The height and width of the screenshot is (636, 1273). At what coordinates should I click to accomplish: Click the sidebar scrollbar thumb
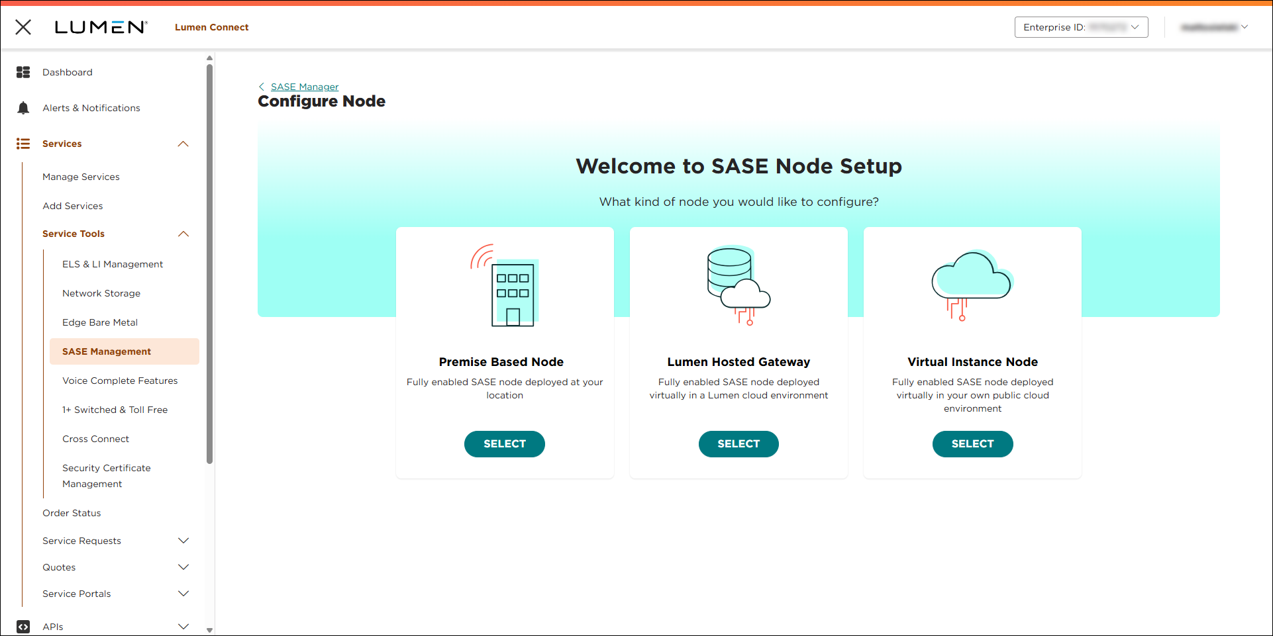coord(210,263)
